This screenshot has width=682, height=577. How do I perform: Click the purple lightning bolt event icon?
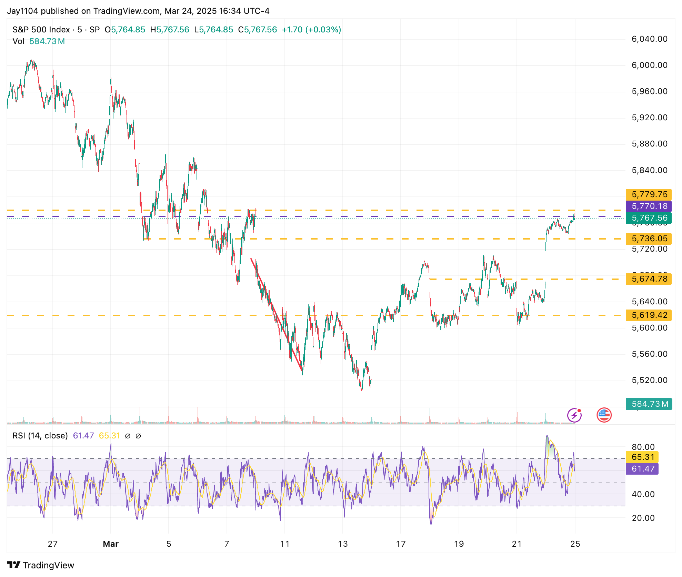pos(574,415)
